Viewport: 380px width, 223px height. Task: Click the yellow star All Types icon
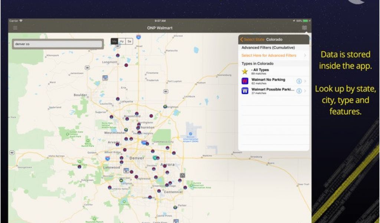[x=245, y=71]
